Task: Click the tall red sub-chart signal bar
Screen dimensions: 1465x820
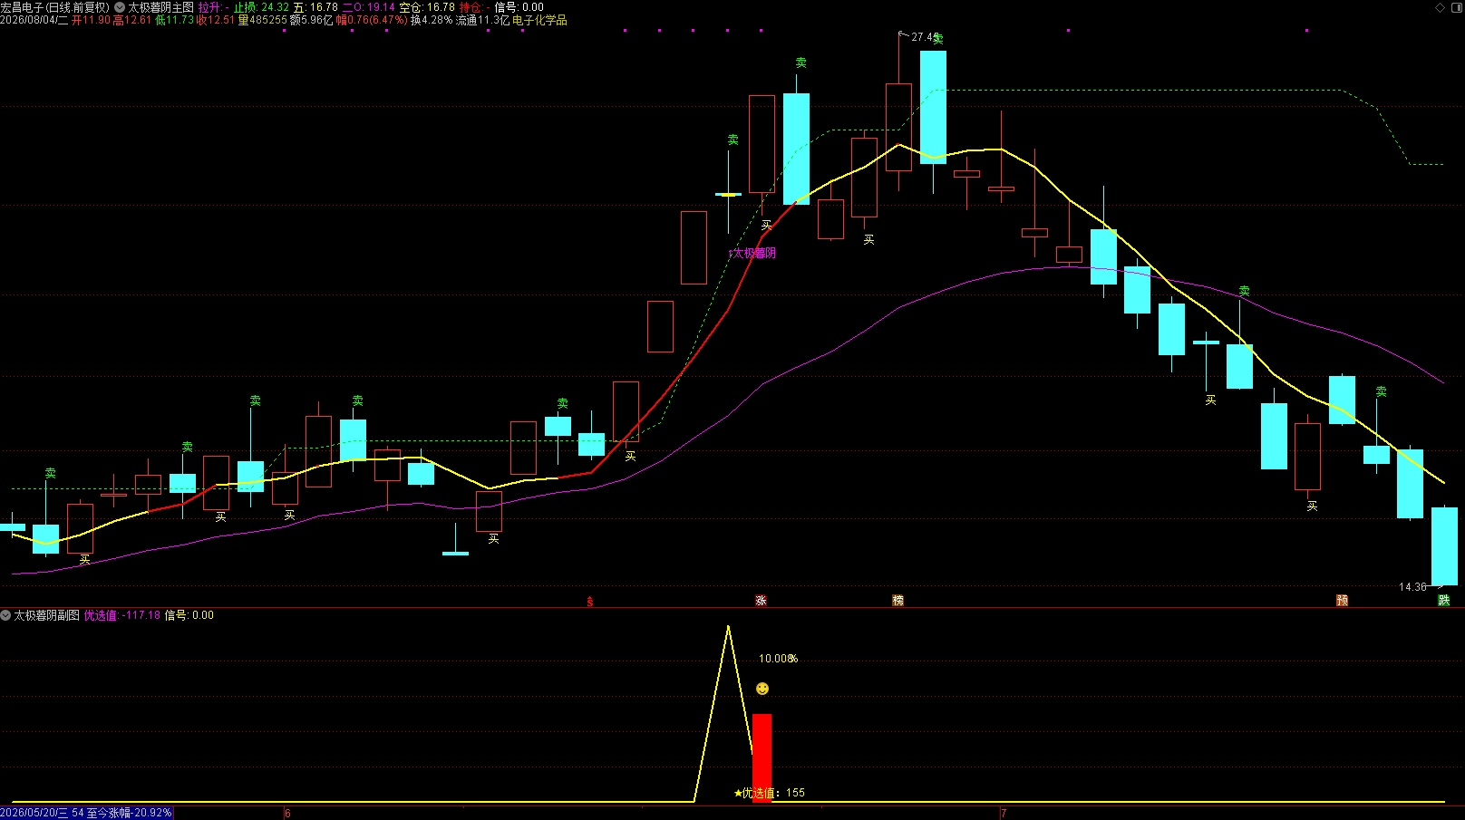Action: tap(762, 757)
